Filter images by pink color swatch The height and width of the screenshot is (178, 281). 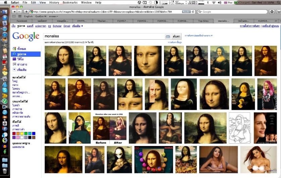pos(18,137)
